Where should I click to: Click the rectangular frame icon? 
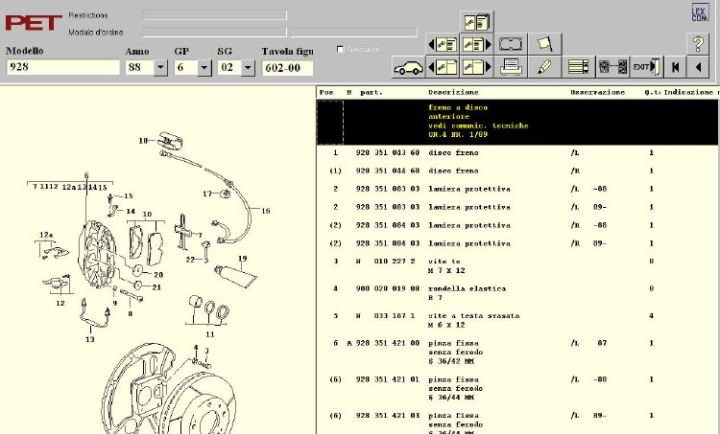511,44
